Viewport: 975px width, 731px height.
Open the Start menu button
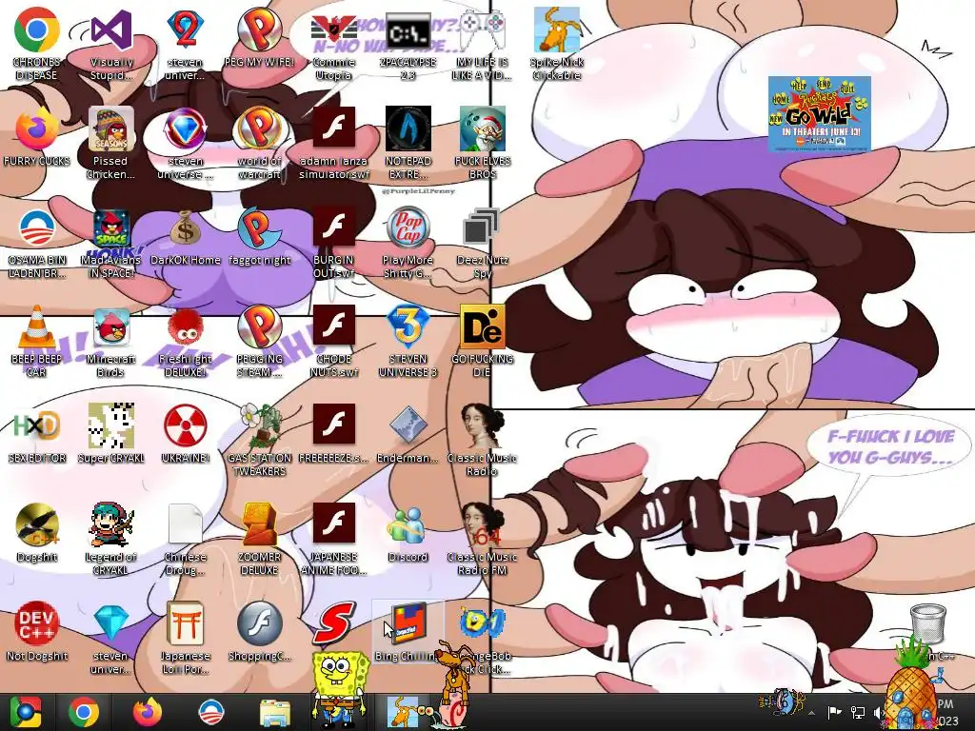coord(25,712)
